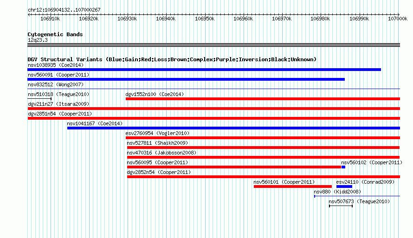
Task: Click the esv24110 (Conrad2009) blue bar
Action: click(344, 187)
